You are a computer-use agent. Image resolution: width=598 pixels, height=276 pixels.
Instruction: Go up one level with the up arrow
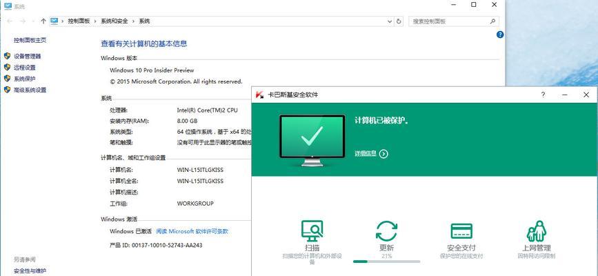click(x=43, y=21)
